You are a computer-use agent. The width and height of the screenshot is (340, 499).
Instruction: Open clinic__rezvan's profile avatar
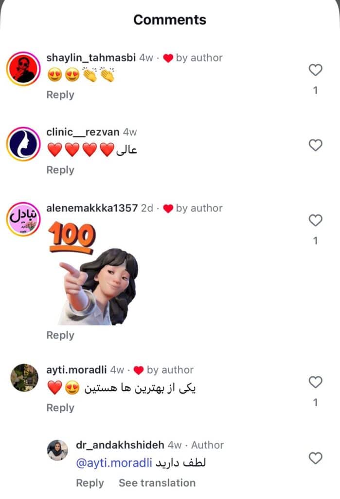click(23, 144)
